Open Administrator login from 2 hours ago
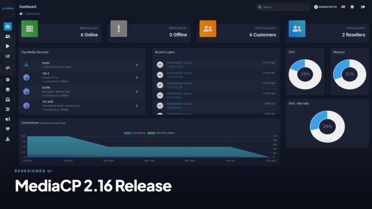The width and height of the screenshot is (372, 209). (x=179, y=63)
